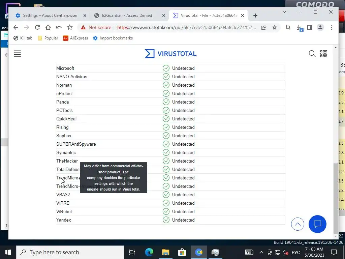Go back to the previous page
The width and height of the screenshot is (345, 259).
click(16, 27)
